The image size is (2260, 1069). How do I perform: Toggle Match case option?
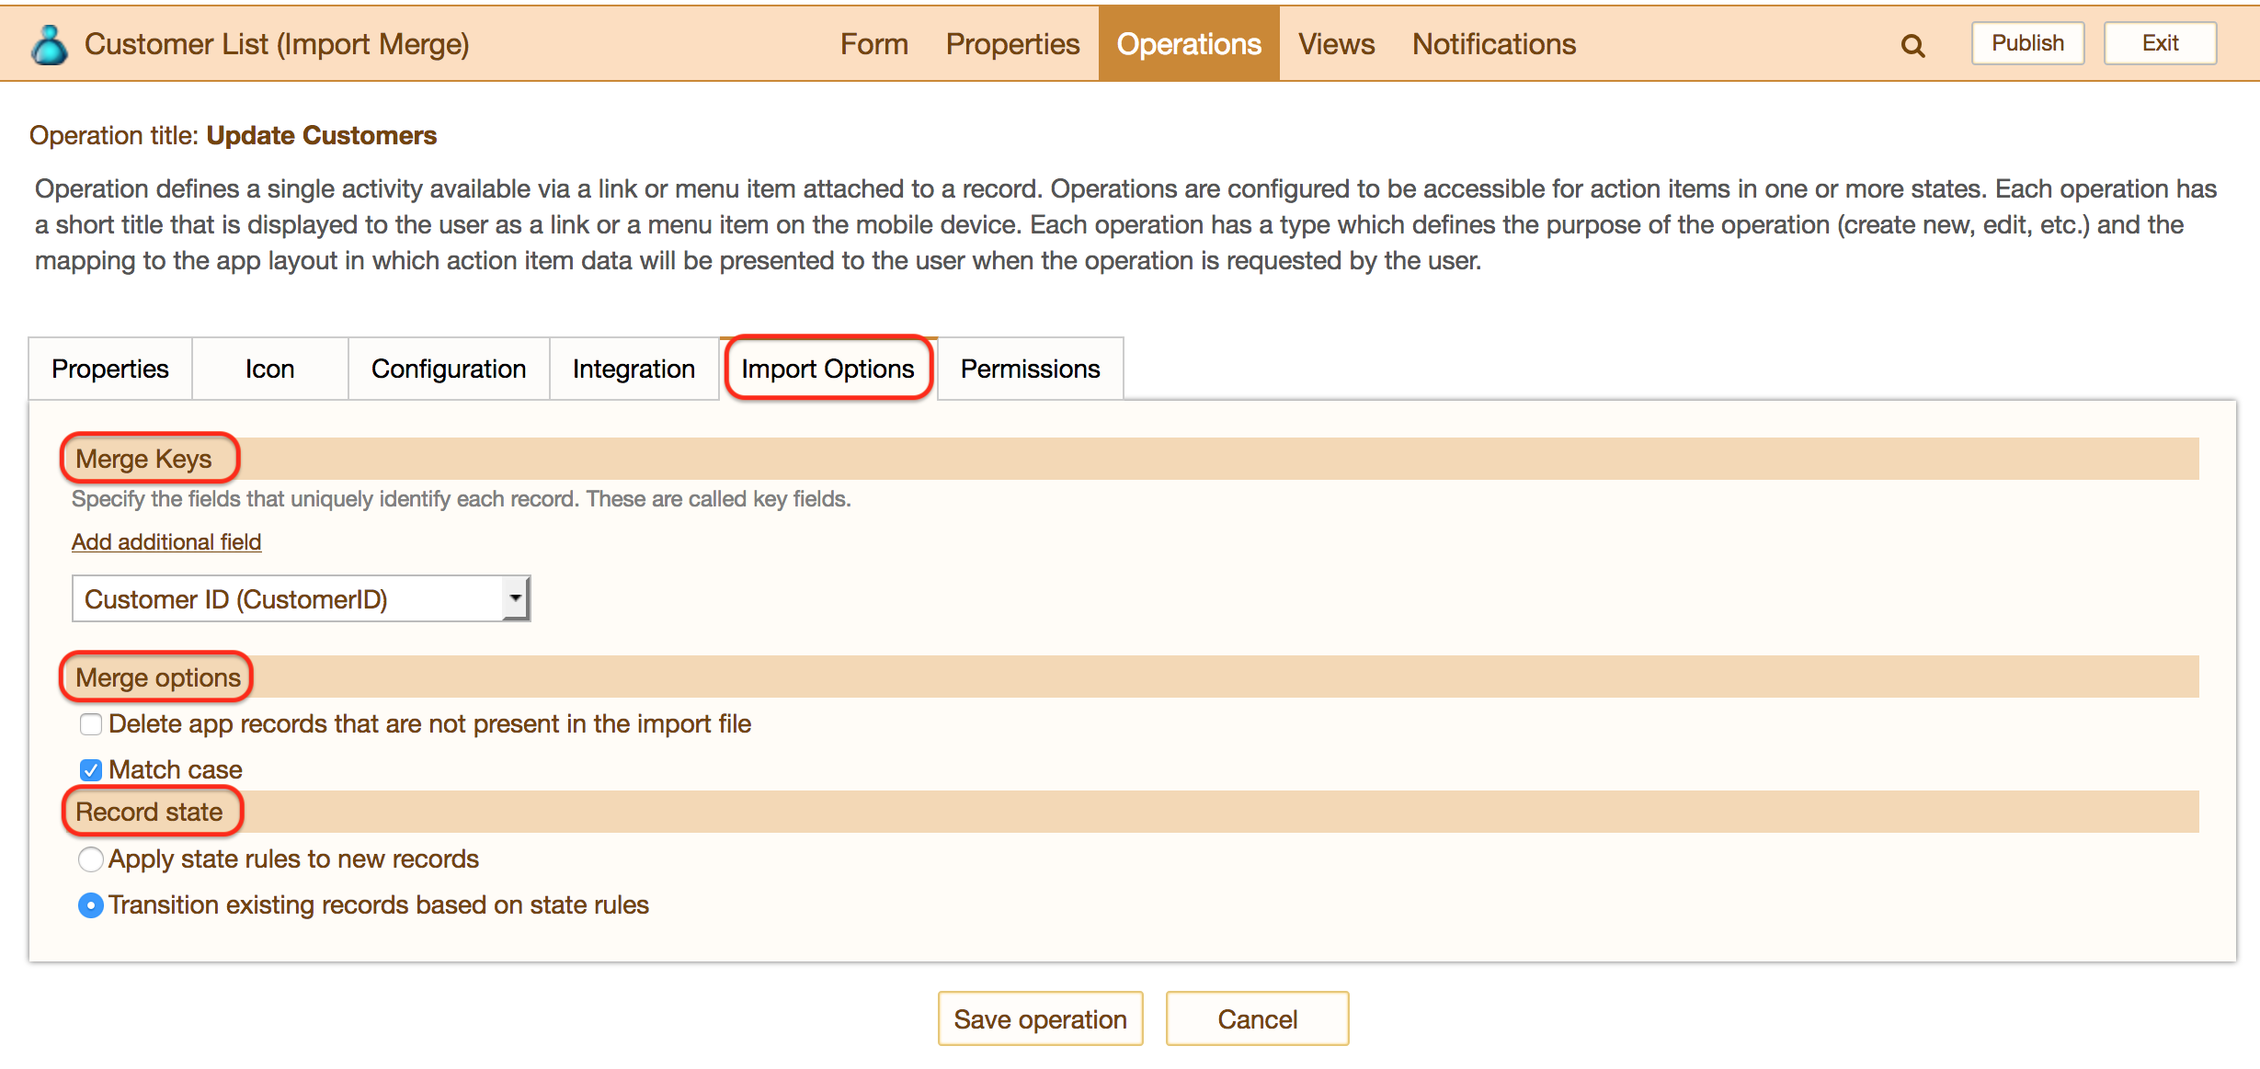(x=89, y=768)
